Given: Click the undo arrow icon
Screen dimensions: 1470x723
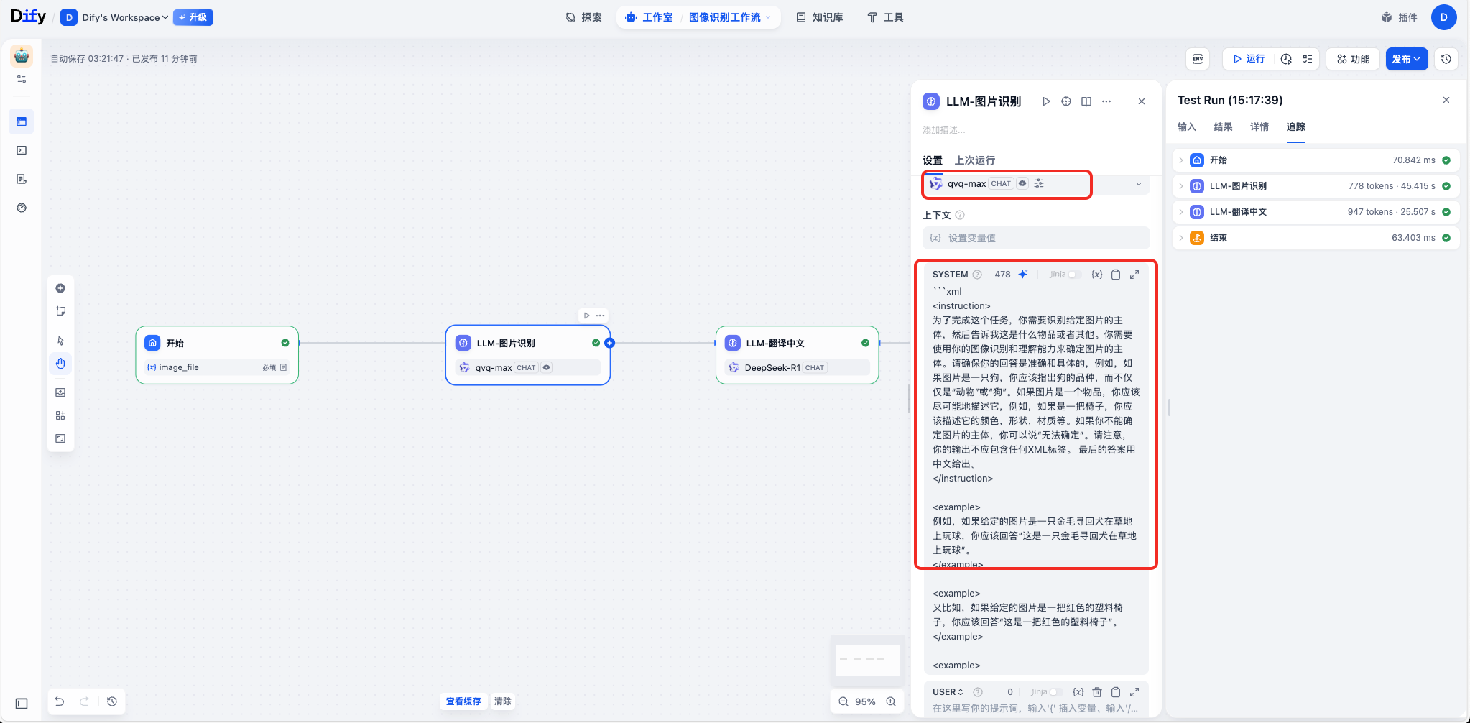Looking at the screenshot, I should 60,701.
